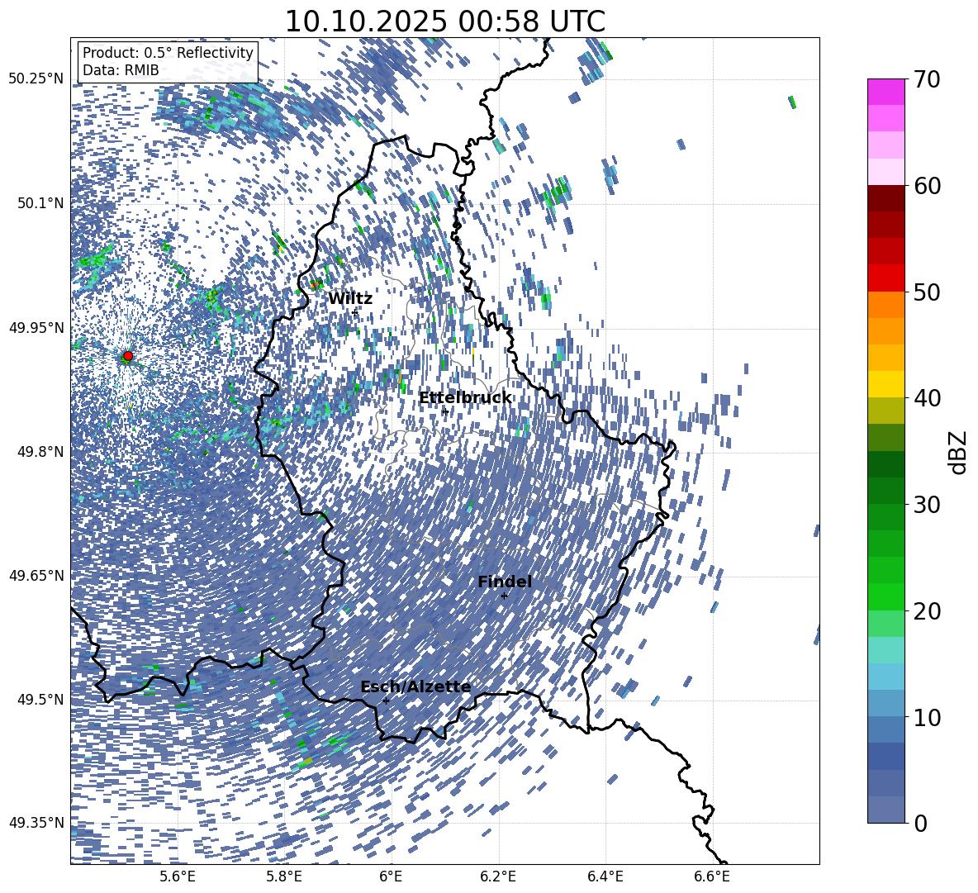Image resolution: width=978 pixels, height=893 pixels.
Task: Click the 49.35°N latitude label
Action: pyautogui.click(x=36, y=823)
